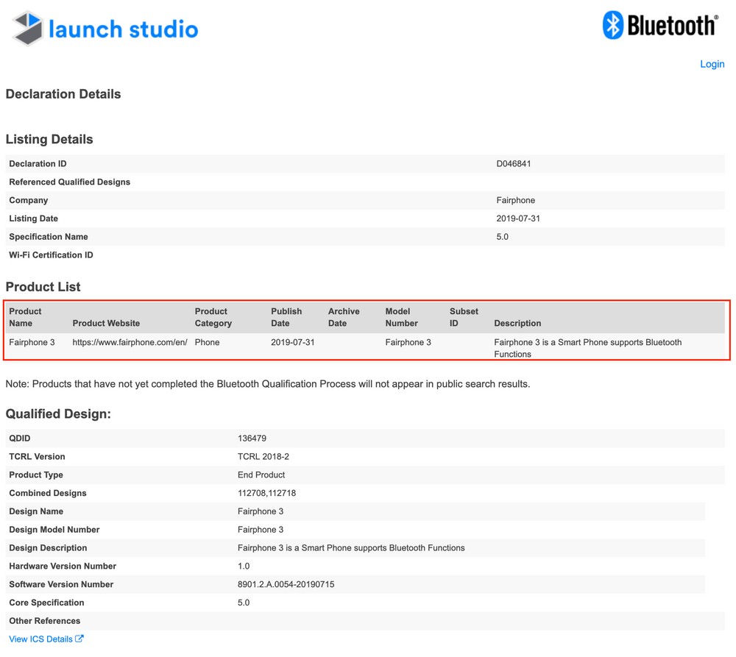Click the Product Category column header
The width and height of the screenshot is (736, 657).
[x=213, y=317]
